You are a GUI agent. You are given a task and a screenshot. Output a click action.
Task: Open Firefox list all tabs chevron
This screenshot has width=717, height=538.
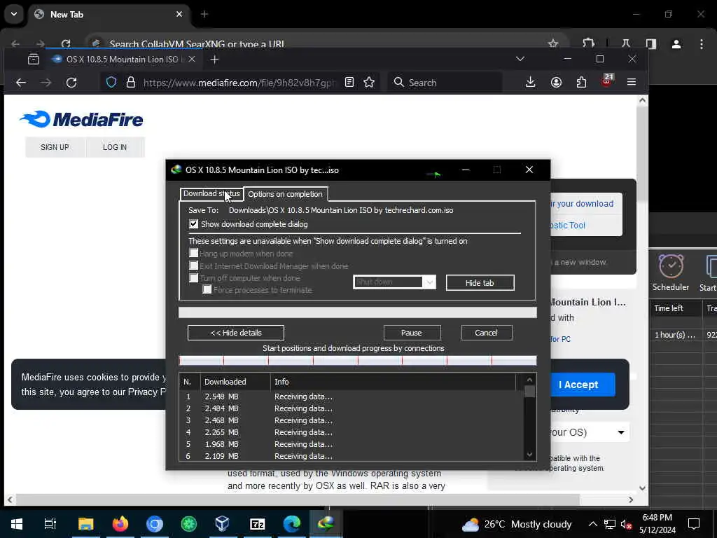pyautogui.click(x=520, y=59)
